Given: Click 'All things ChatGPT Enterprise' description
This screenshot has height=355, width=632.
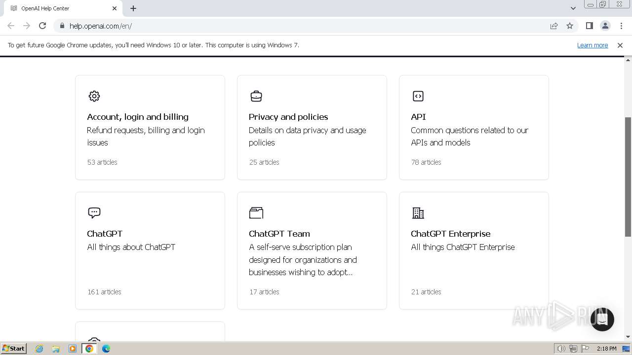Looking at the screenshot, I should [463, 247].
